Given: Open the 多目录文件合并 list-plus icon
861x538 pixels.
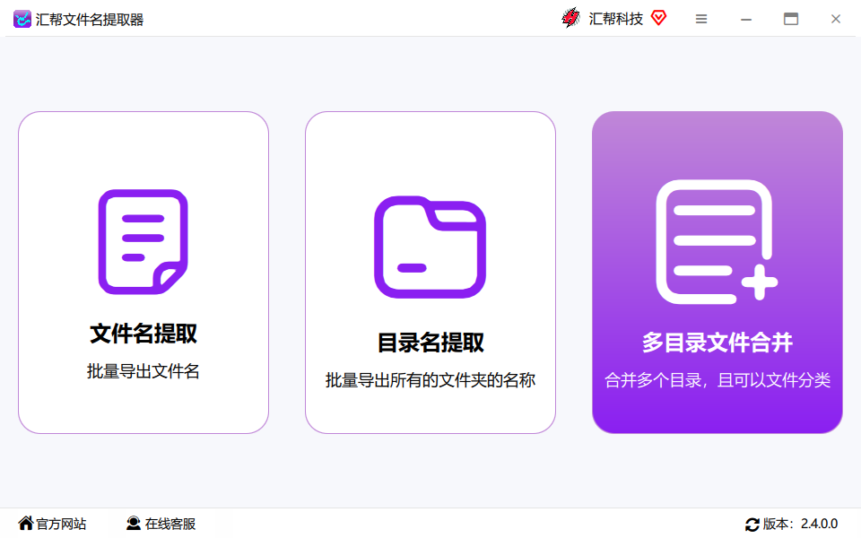Looking at the screenshot, I should pos(717,241).
